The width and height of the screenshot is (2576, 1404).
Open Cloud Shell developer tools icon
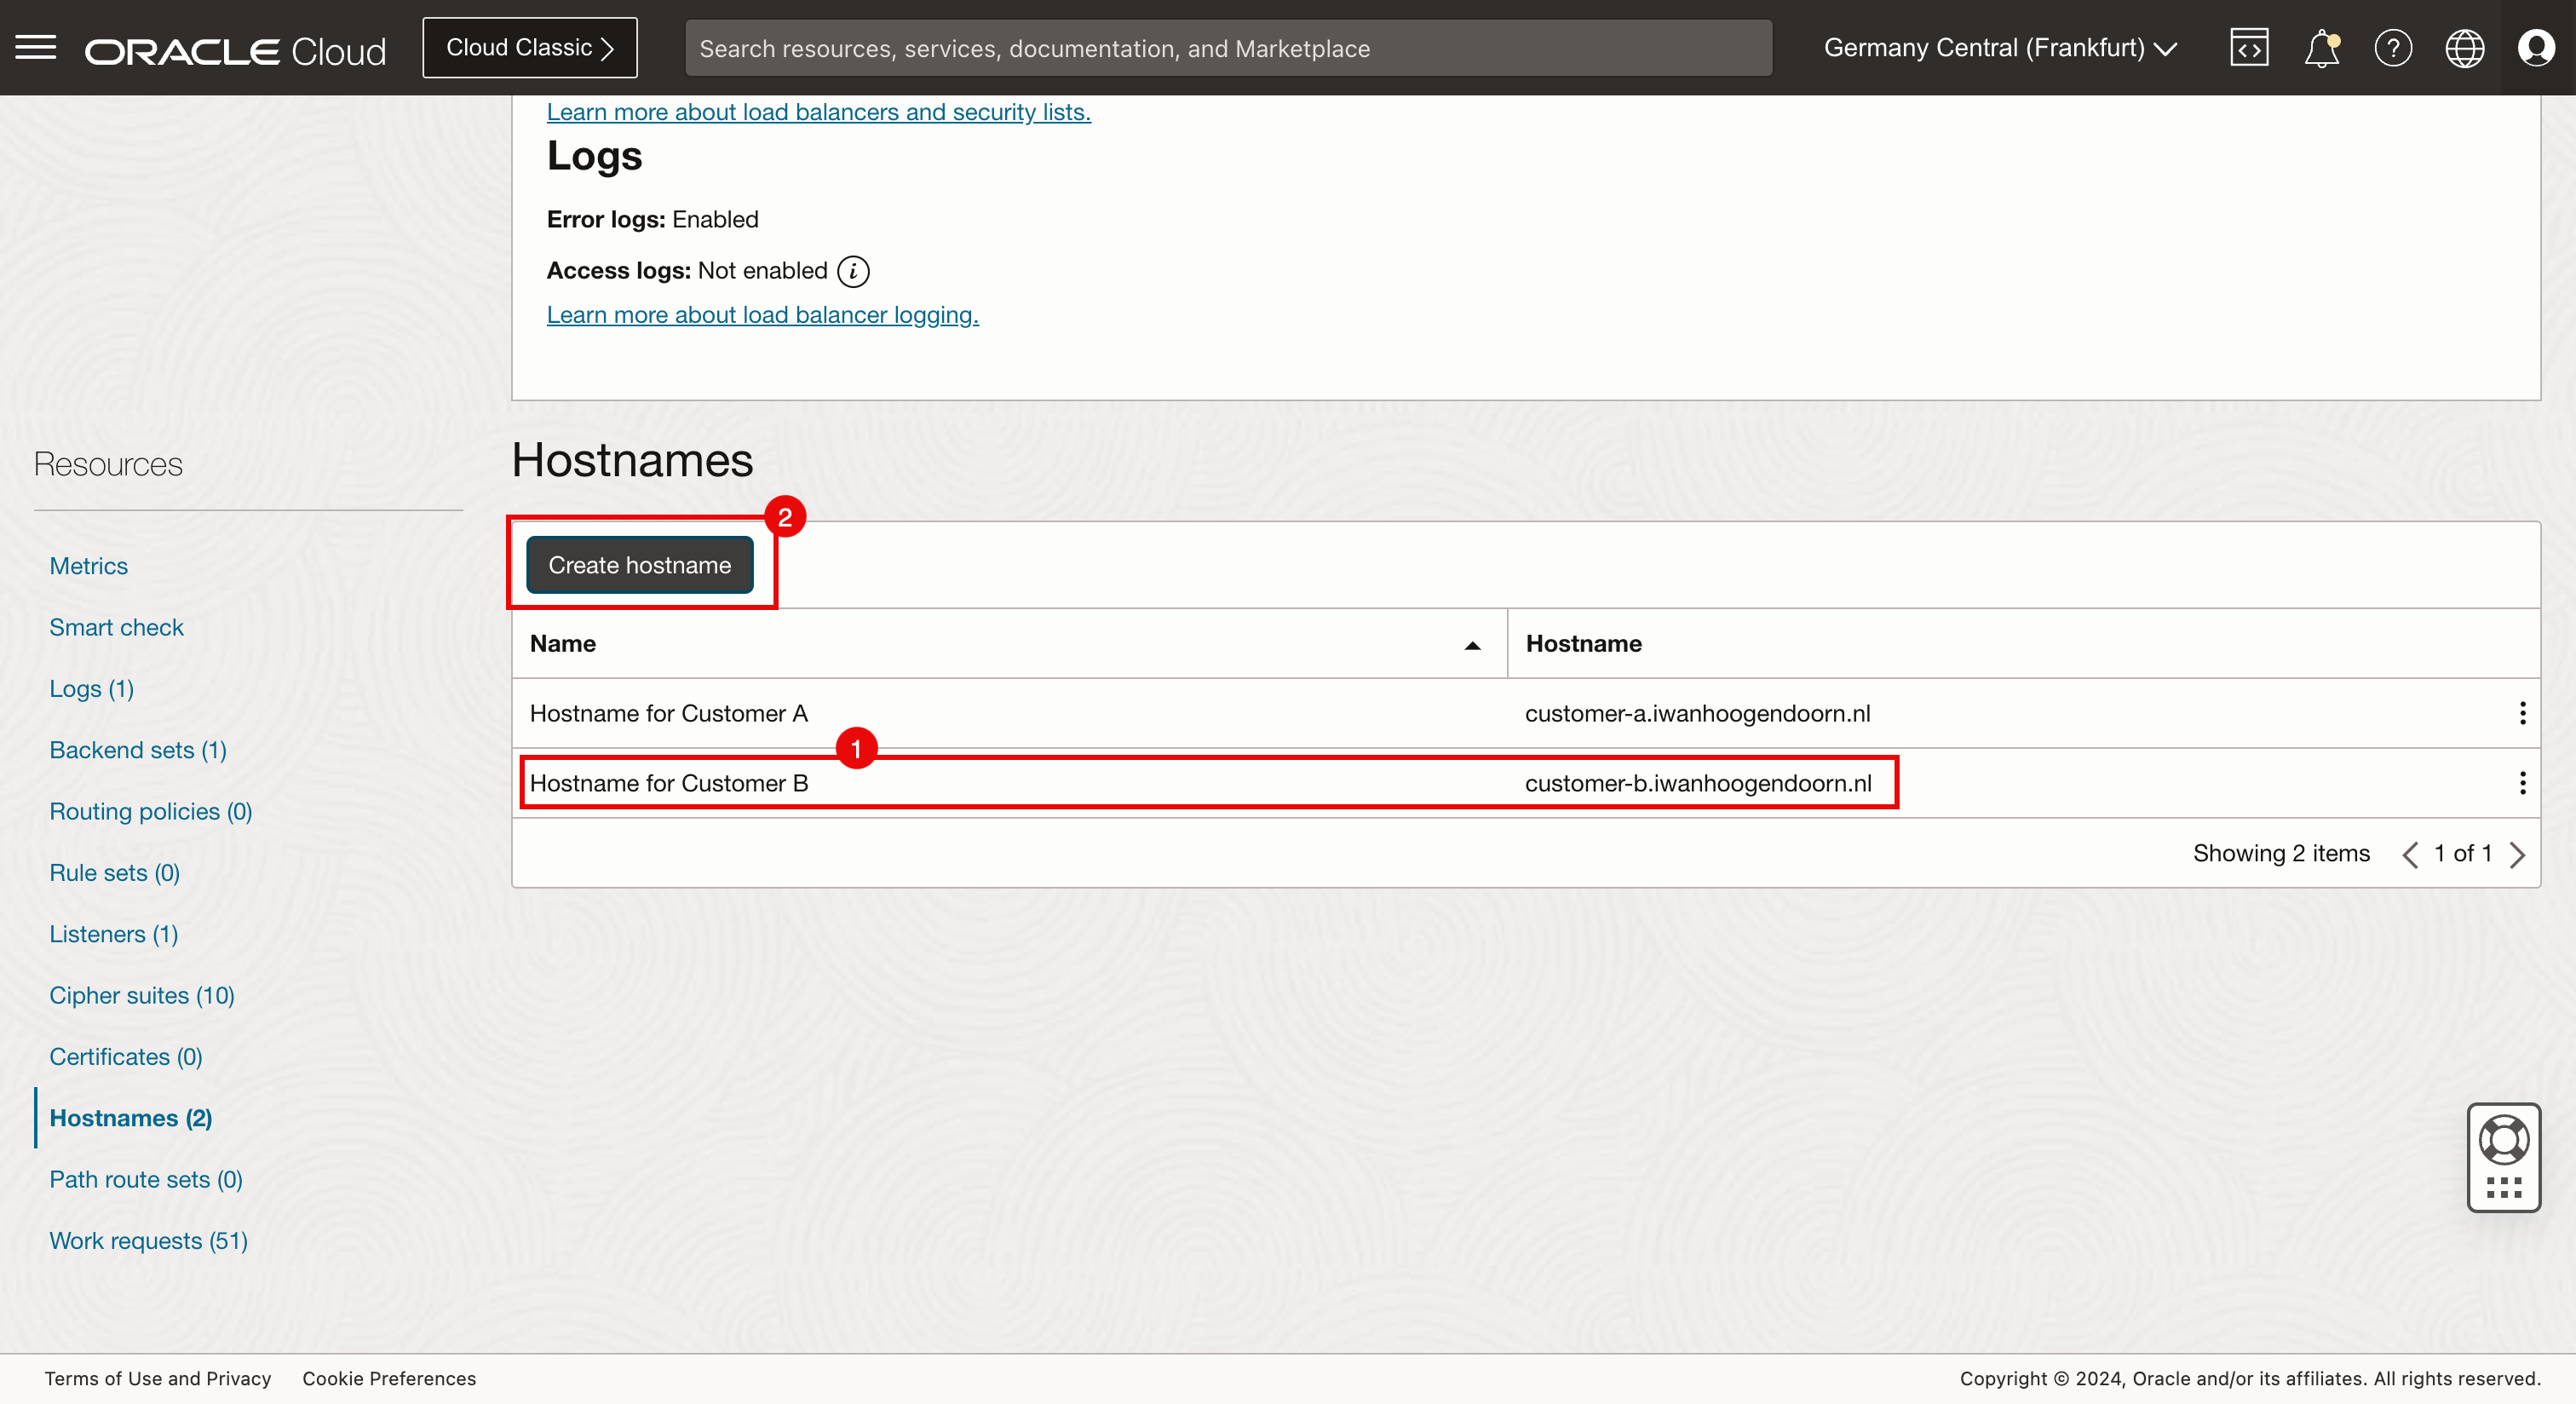point(2248,48)
